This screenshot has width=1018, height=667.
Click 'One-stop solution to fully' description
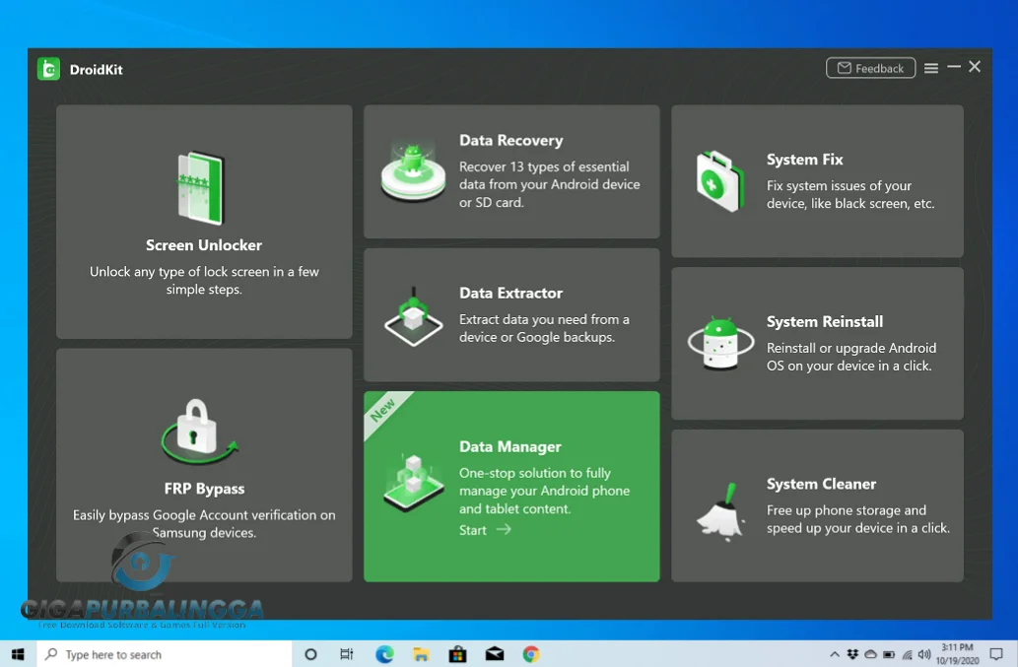tap(544, 491)
